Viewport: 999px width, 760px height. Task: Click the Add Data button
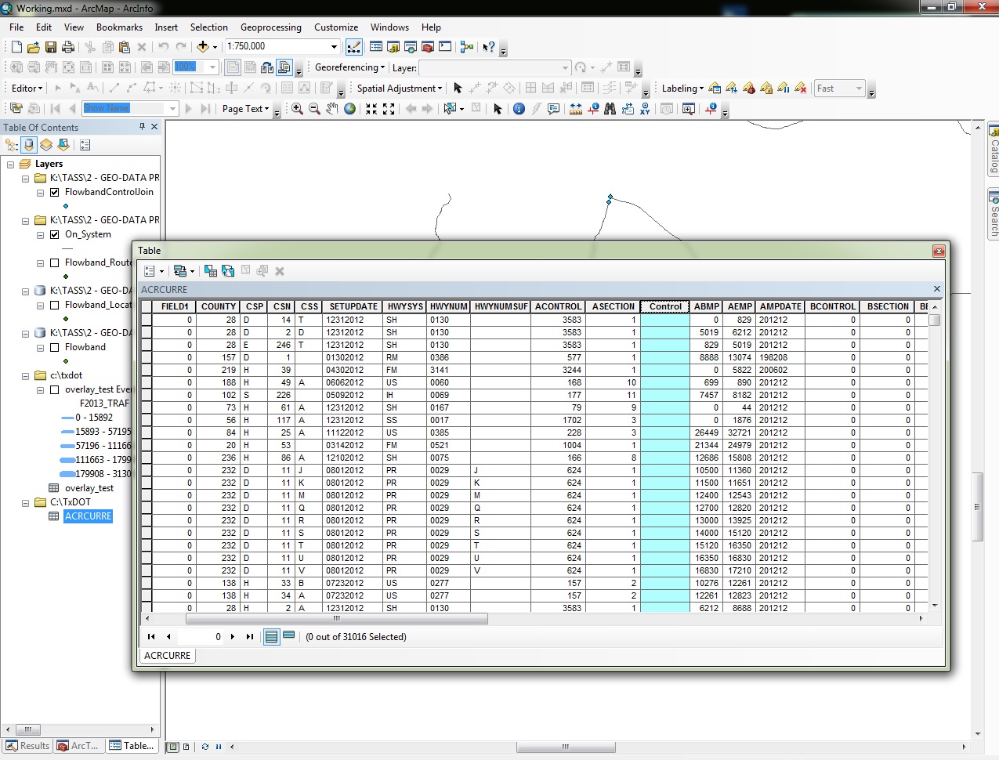click(203, 47)
